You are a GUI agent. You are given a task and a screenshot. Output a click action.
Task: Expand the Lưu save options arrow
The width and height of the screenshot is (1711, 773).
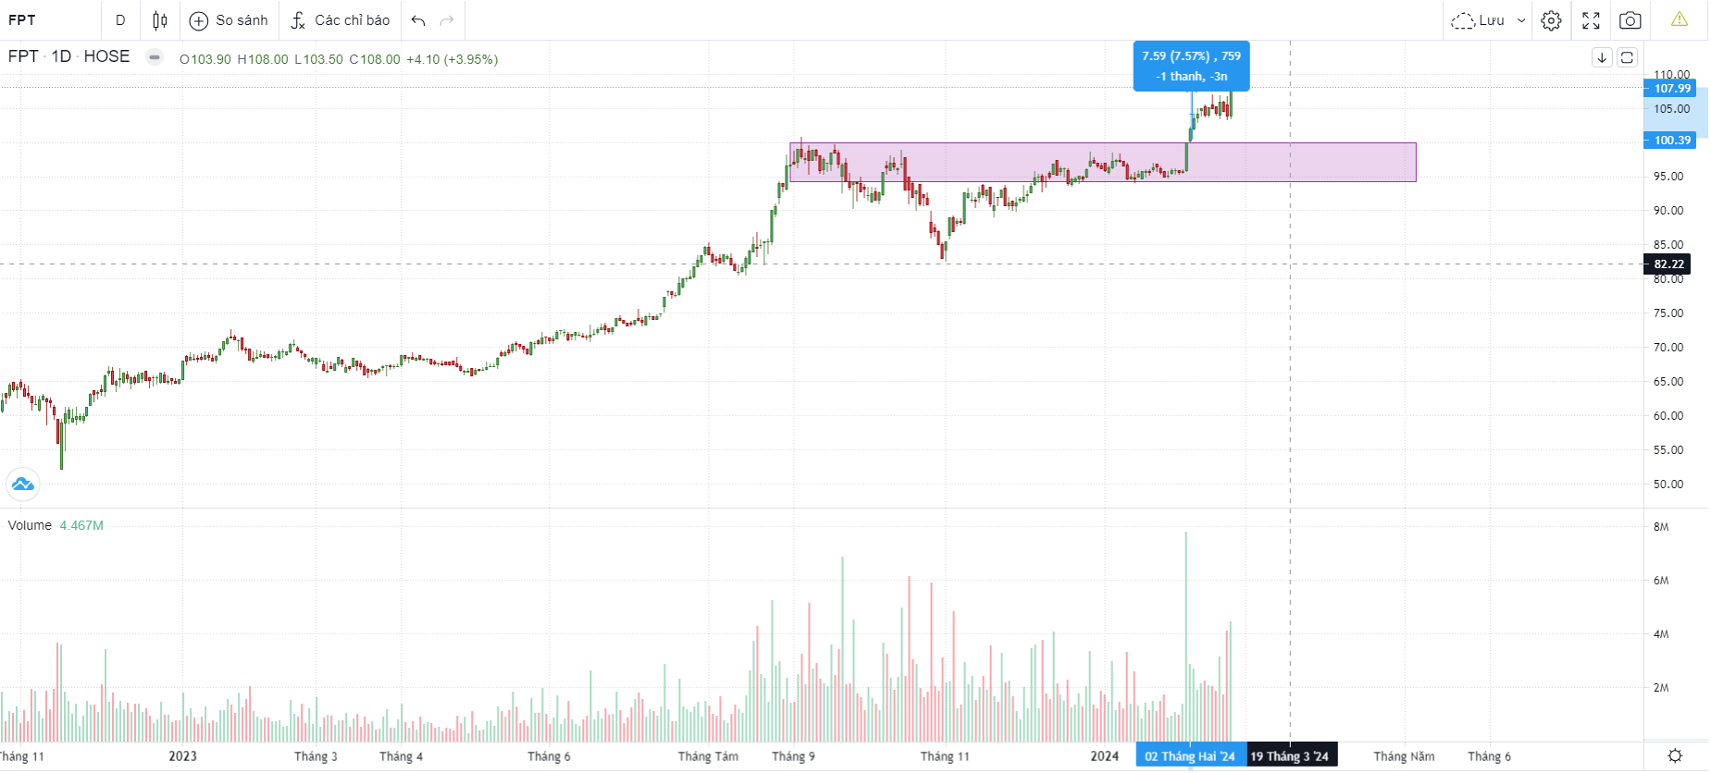[x=1521, y=20]
